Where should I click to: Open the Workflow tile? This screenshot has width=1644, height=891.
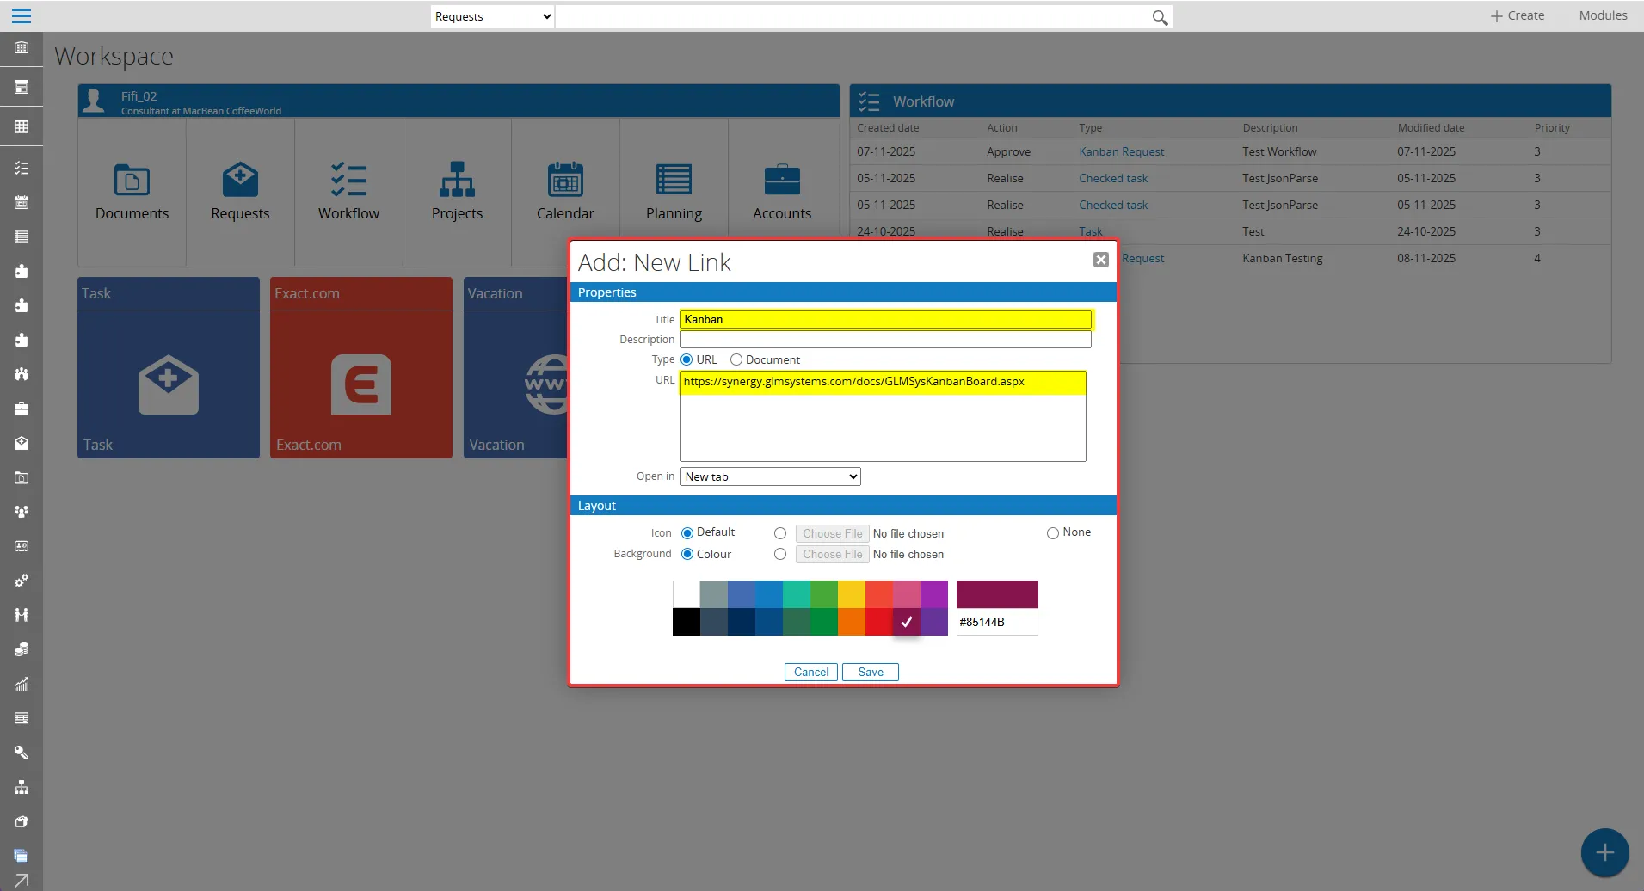pos(348,191)
